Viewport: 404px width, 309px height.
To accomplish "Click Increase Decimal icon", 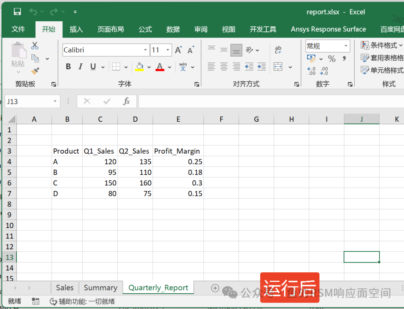I will click(x=312, y=71).
